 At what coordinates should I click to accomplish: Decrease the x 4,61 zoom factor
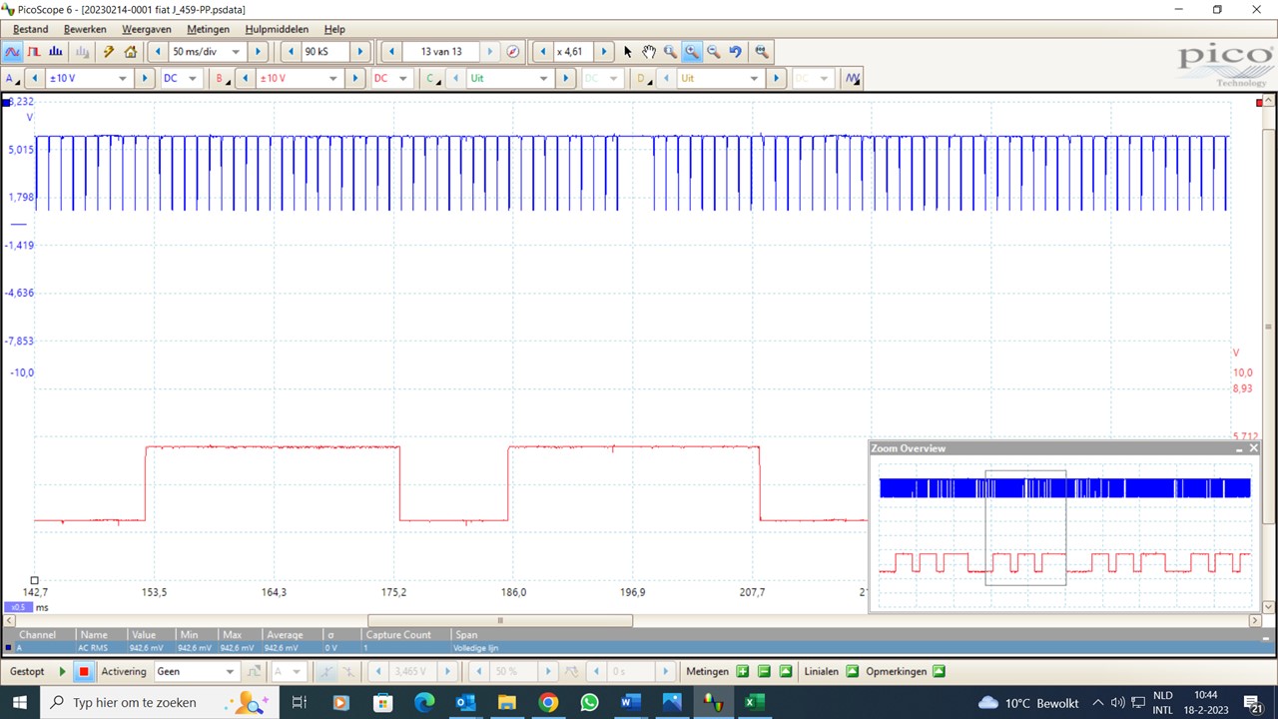click(543, 52)
